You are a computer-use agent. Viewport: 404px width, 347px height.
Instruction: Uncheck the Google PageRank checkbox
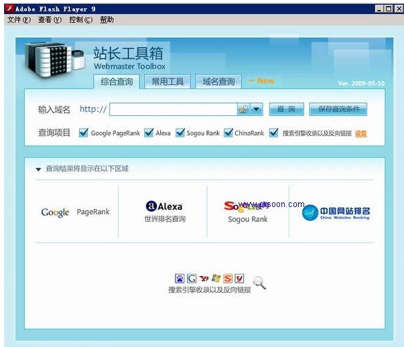(x=84, y=133)
